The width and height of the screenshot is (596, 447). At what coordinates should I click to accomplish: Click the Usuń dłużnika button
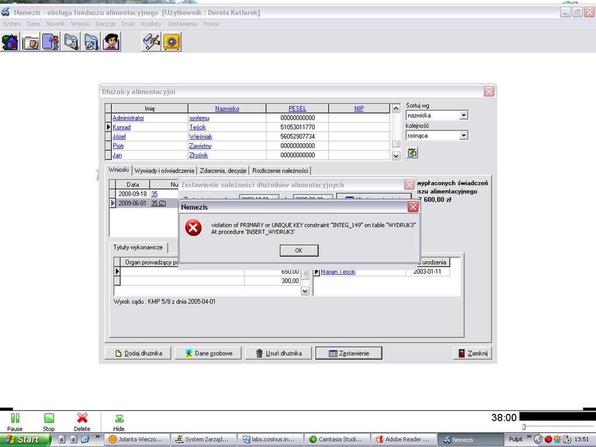[x=279, y=353]
